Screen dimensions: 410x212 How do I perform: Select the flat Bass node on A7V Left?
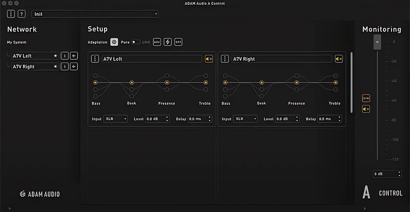point(95,82)
